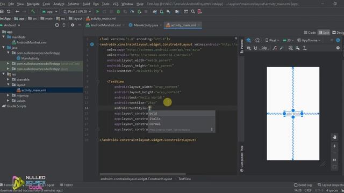Click the Pack layout icon
344x193 pixels.
[290, 48]
